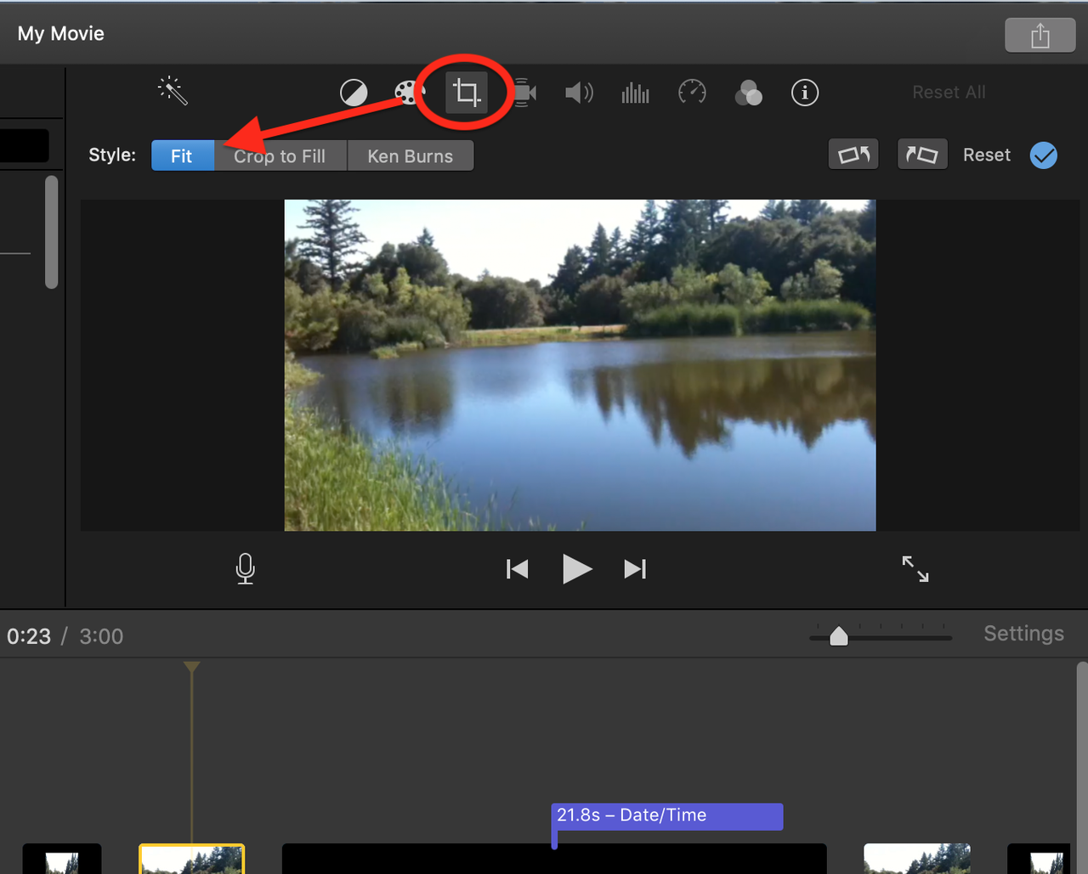Image resolution: width=1088 pixels, height=874 pixels.
Task: Skip to the next clip
Action: point(635,568)
